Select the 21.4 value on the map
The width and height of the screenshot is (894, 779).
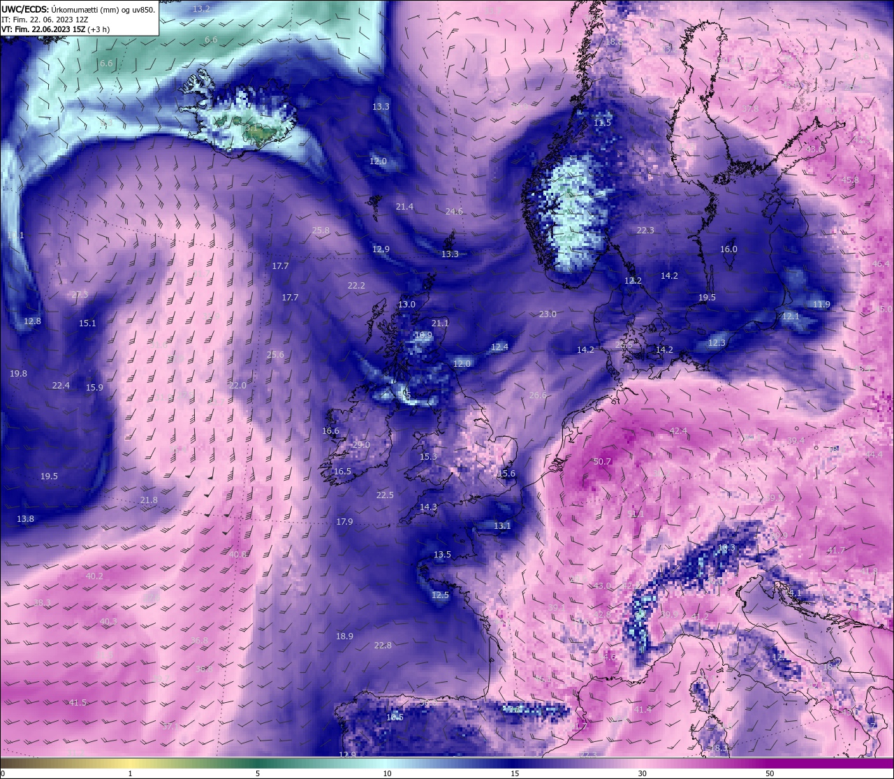pyautogui.click(x=404, y=207)
